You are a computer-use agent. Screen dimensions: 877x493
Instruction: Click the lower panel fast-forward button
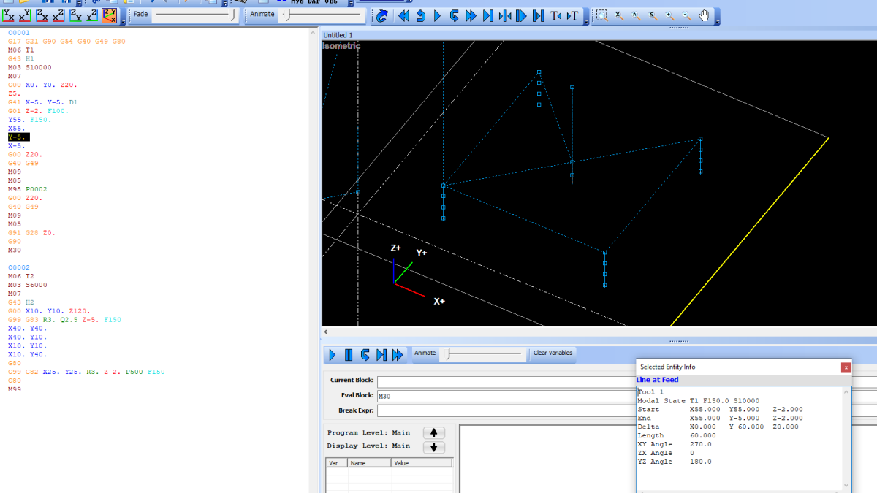398,355
